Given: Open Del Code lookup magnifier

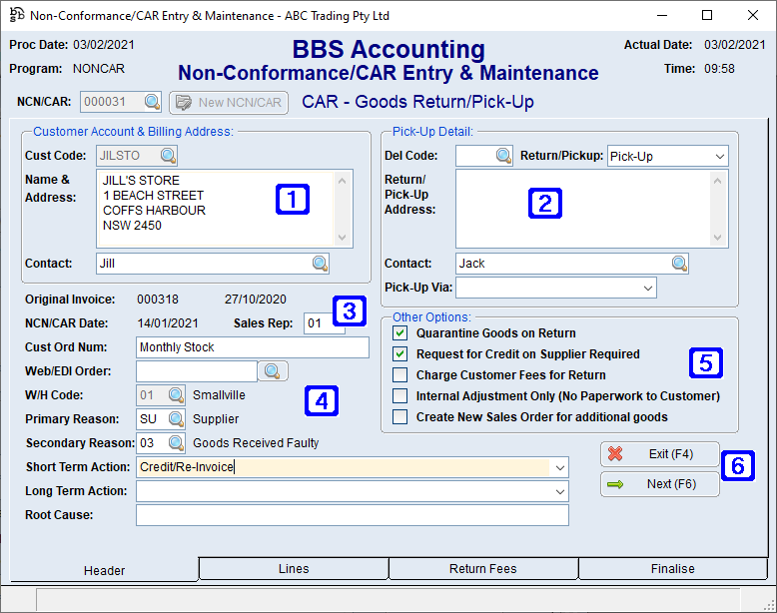Looking at the screenshot, I should point(503,156).
